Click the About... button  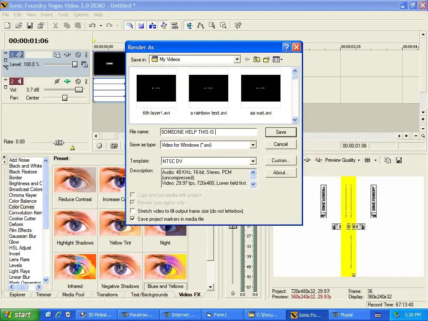(x=281, y=173)
